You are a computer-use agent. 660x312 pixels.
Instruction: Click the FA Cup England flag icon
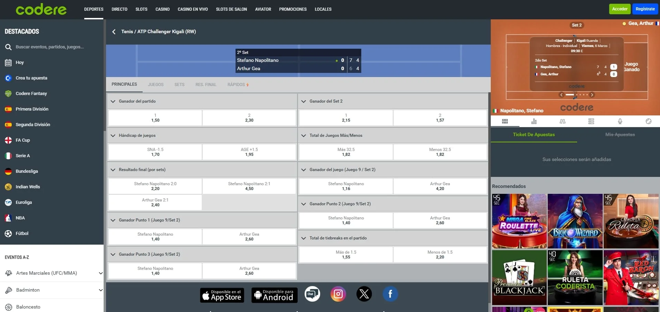(8, 140)
